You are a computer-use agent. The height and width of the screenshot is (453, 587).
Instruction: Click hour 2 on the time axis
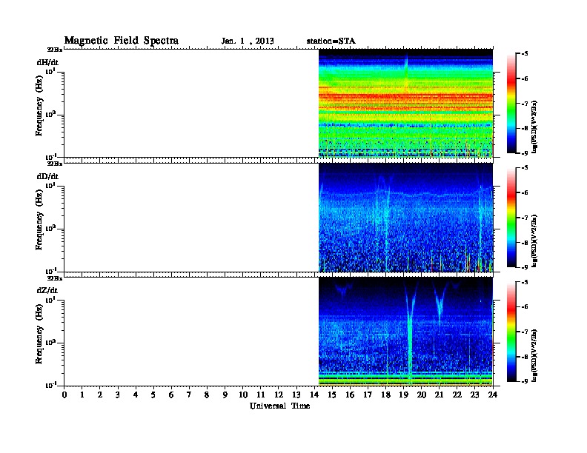pos(100,395)
